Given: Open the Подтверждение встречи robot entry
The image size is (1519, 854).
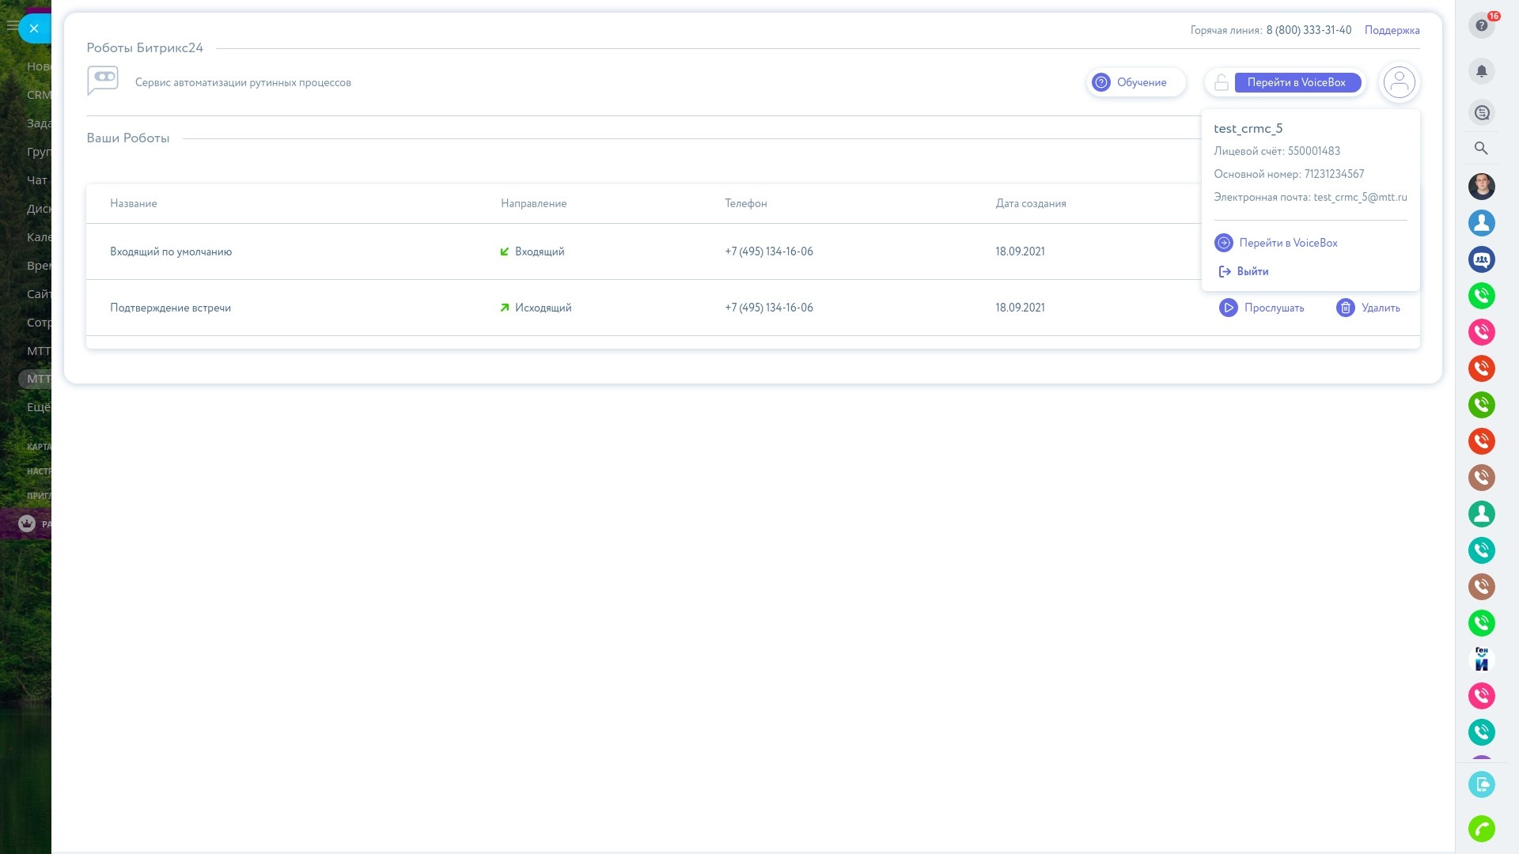Looking at the screenshot, I should [x=170, y=308].
